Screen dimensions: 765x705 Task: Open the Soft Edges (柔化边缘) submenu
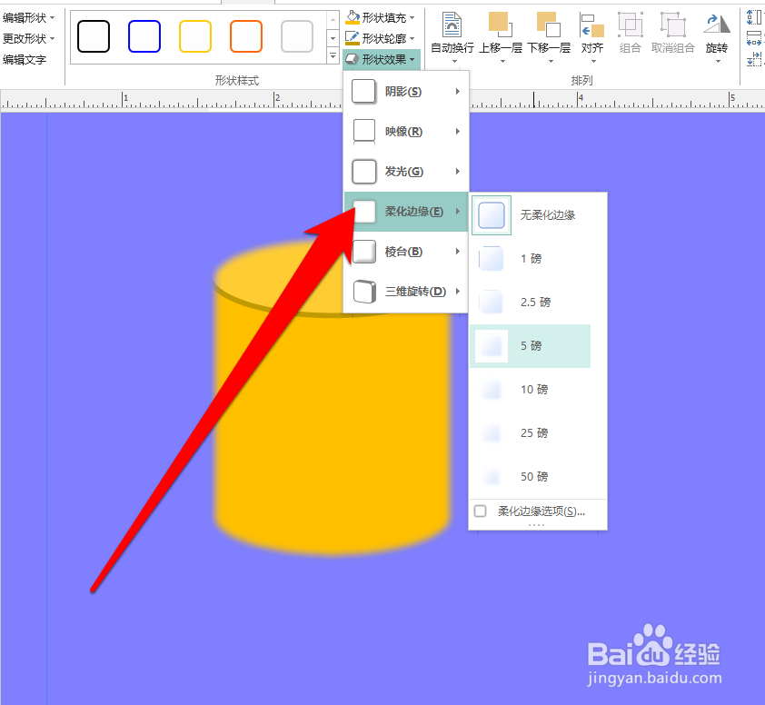pyautogui.click(x=406, y=212)
